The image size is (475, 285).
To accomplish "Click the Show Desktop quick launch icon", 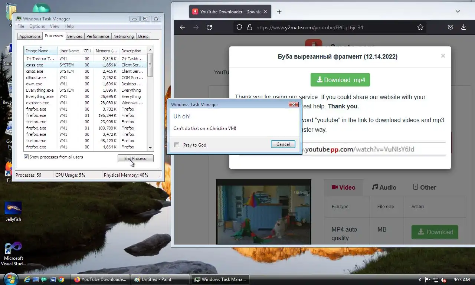I will (36, 279).
